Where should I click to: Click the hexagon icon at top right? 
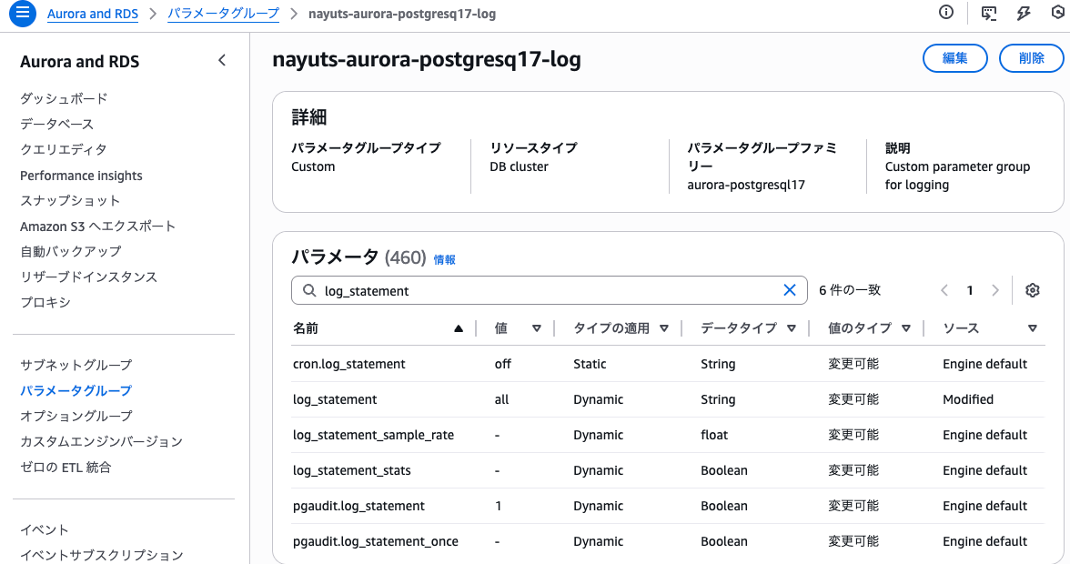1056,13
